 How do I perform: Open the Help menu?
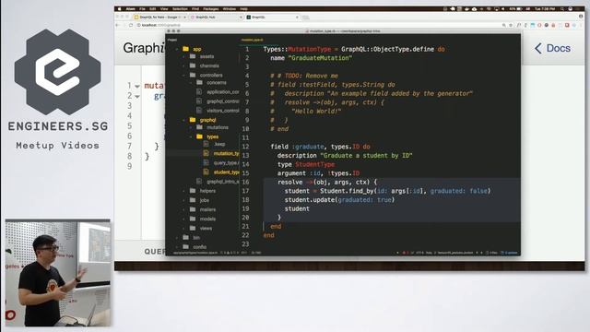click(243, 8)
